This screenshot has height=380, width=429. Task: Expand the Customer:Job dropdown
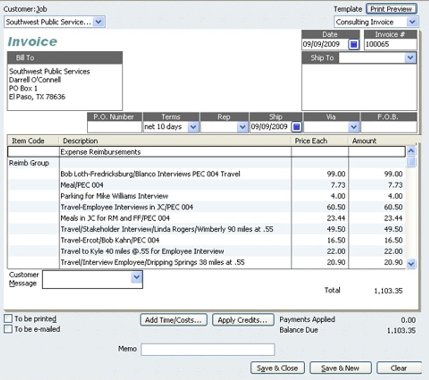pos(98,22)
